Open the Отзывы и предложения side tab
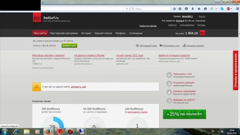Viewport: 240px width, 135px height. 235,70
